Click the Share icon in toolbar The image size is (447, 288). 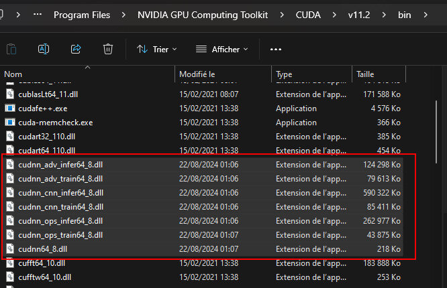[76, 49]
